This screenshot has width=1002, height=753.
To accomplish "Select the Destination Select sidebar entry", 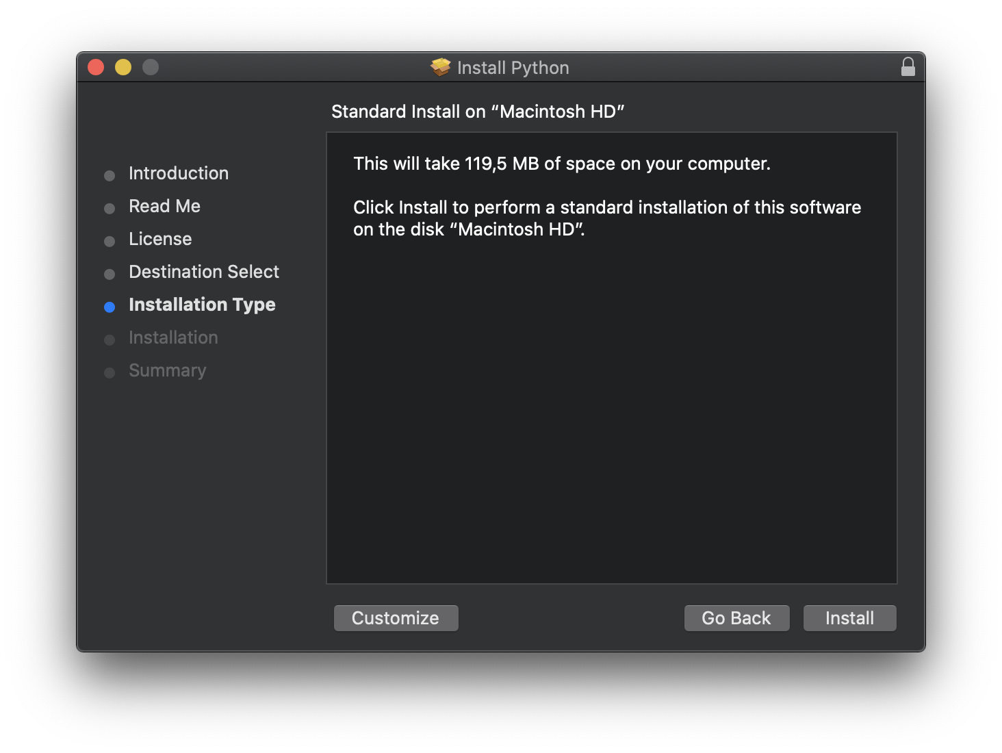I will pyautogui.click(x=203, y=272).
